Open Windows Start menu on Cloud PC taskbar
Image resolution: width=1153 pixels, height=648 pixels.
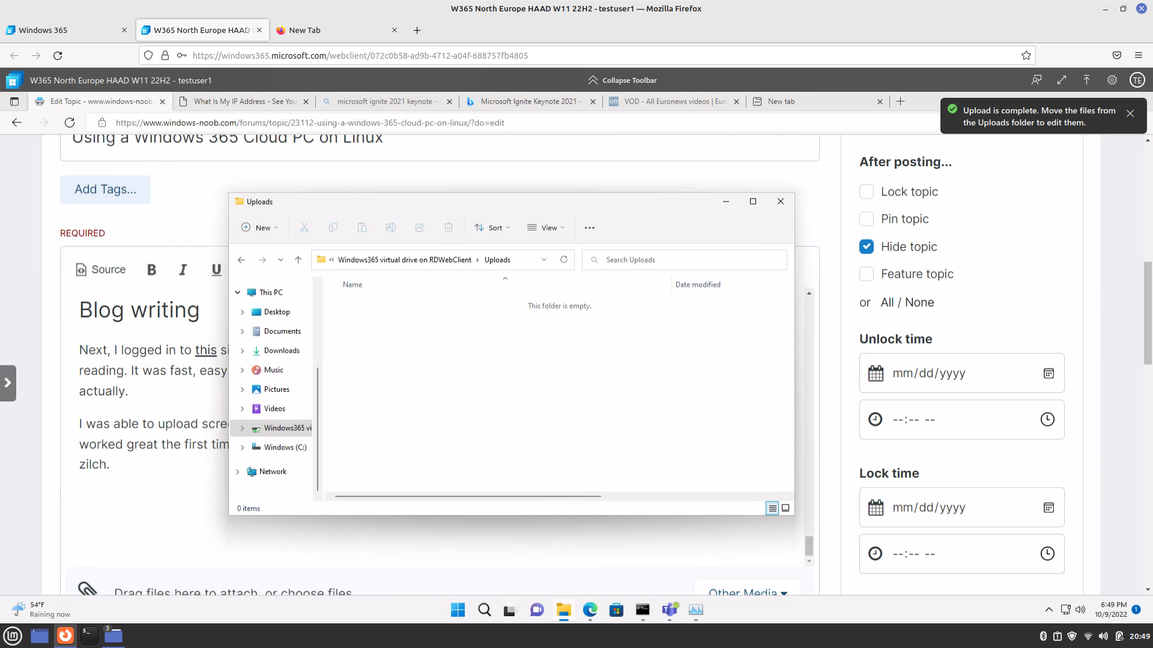458,610
